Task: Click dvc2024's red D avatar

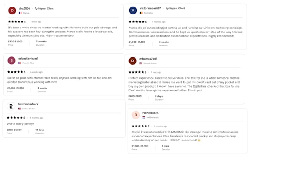Action: (x=12, y=11)
